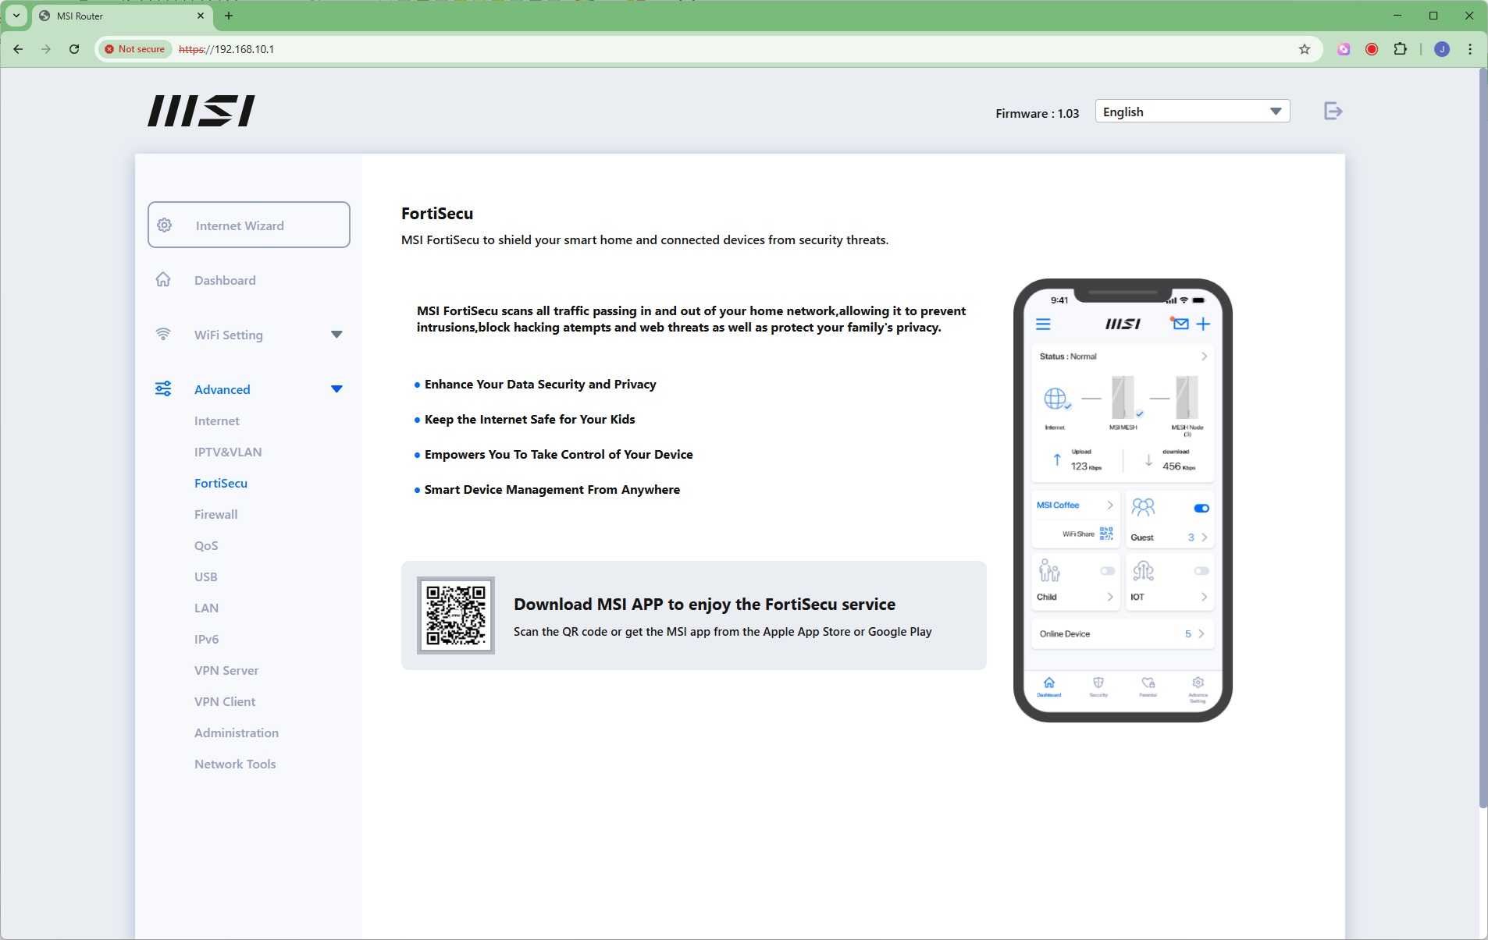Click the logout icon in the header
Screen dimensions: 1488x940
click(x=1333, y=112)
